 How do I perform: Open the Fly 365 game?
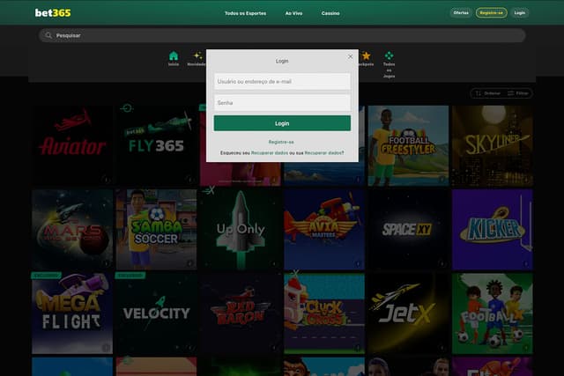click(157, 145)
